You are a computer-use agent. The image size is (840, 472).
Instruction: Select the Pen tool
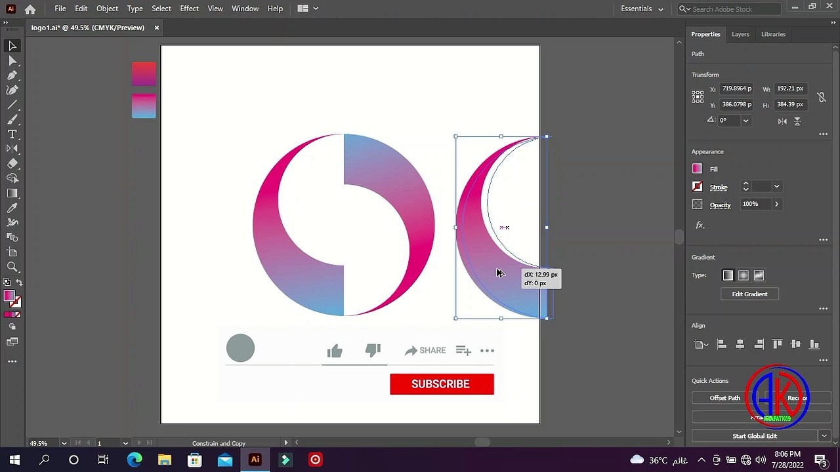[12, 75]
